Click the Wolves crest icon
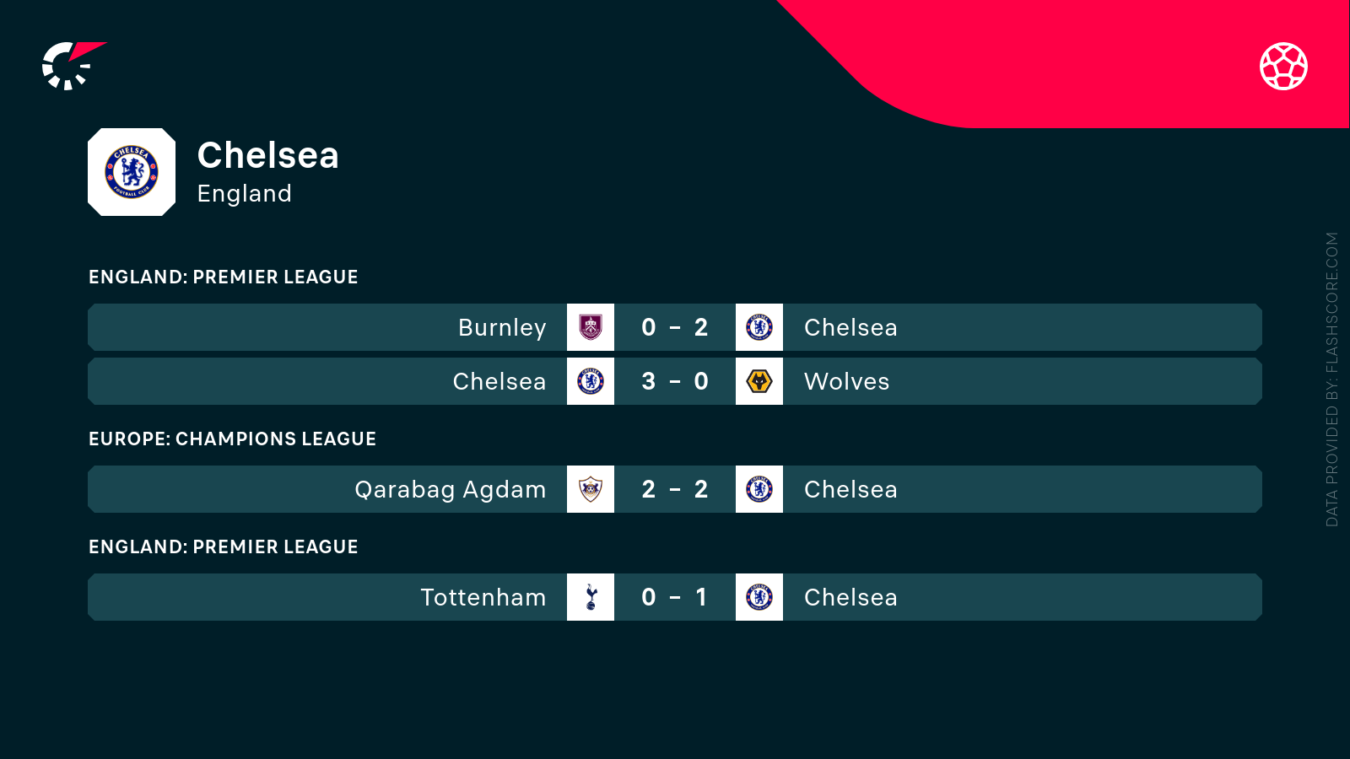Image resolution: width=1350 pixels, height=759 pixels. 759,381
